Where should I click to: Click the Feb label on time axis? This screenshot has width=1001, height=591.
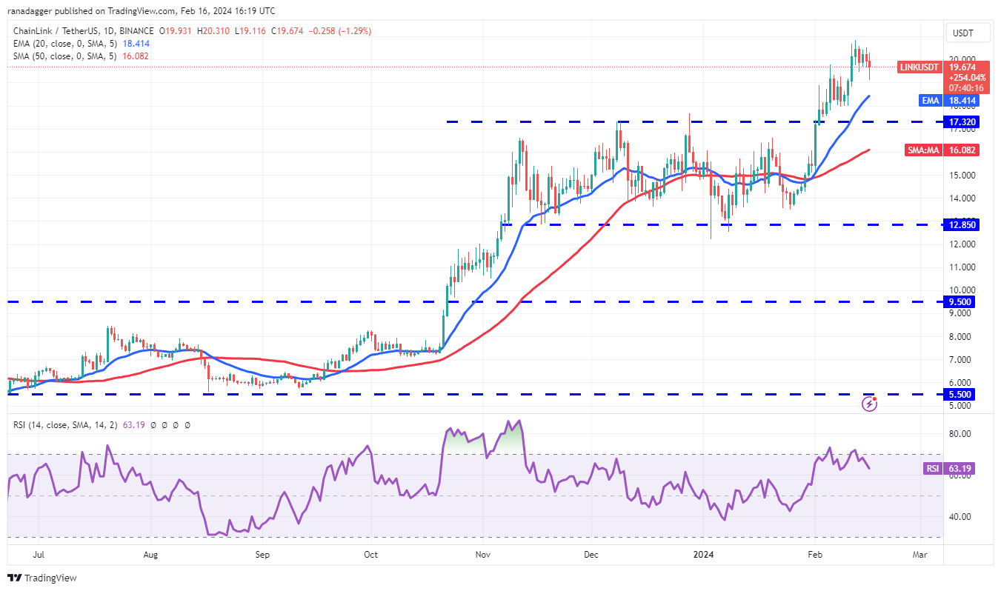point(814,554)
